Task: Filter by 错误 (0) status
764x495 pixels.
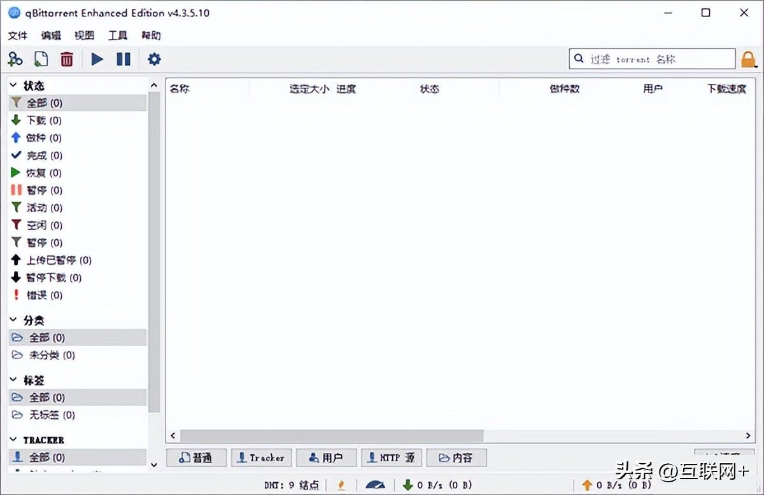Action: pyautogui.click(x=77, y=295)
